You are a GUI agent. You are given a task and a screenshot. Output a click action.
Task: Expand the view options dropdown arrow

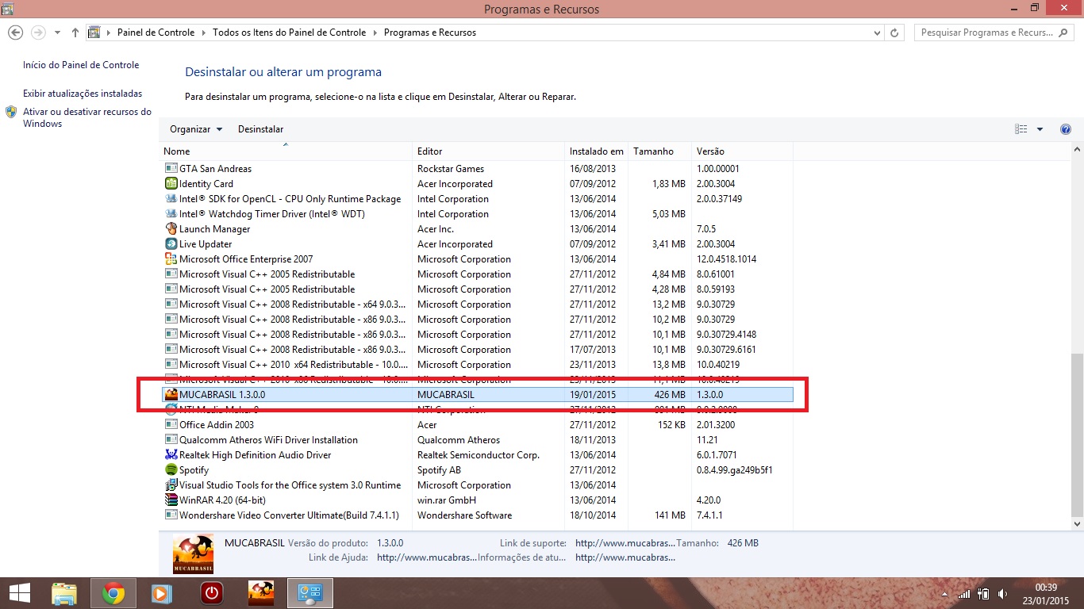coord(1040,129)
